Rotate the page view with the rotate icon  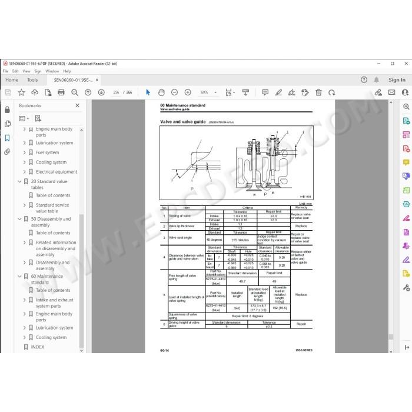pyautogui.click(x=331, y=92)
